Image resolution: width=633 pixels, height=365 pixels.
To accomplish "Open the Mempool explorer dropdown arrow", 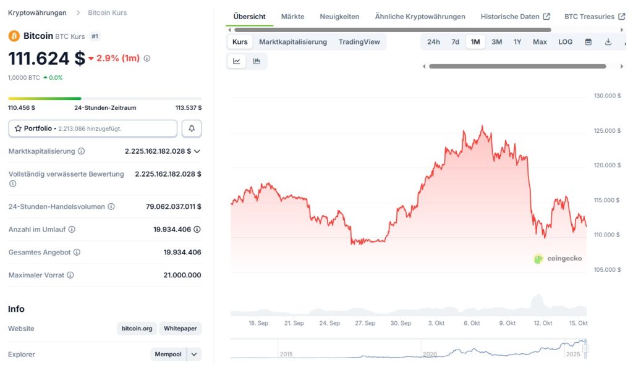I will 195,355.
